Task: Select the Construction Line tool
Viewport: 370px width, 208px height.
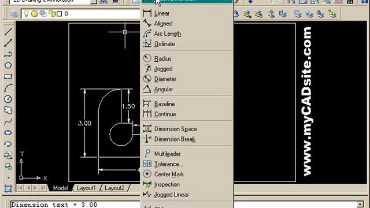Action: 8,43
